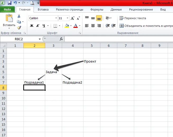173x137 pixels.
Task: Click Перенос текста wrap text button
Action: pyautogui.click(x=133, y=18)
